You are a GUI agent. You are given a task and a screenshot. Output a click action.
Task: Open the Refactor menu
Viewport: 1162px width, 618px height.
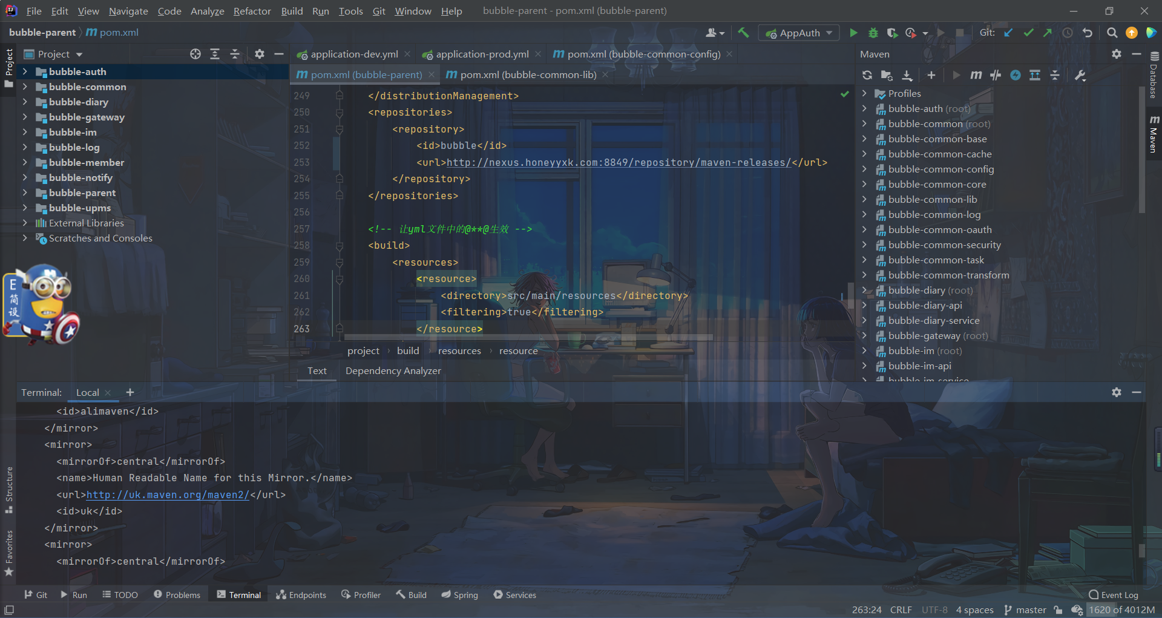252,11
